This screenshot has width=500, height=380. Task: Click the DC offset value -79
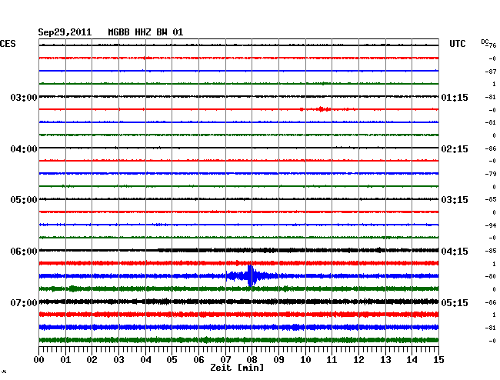tap(491, 174)
